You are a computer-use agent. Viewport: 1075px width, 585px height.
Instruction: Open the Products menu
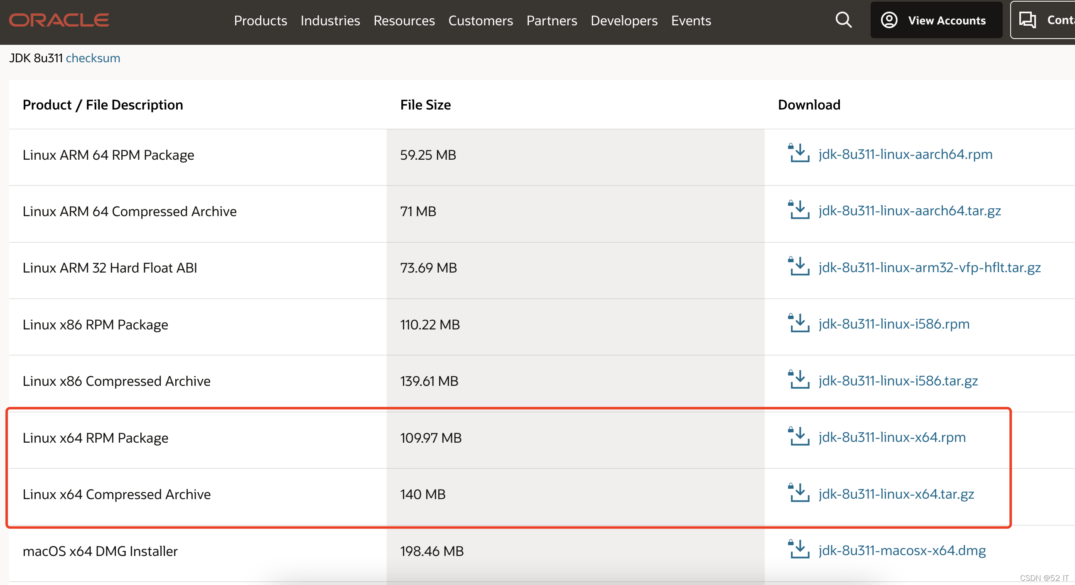click(260, 20)
